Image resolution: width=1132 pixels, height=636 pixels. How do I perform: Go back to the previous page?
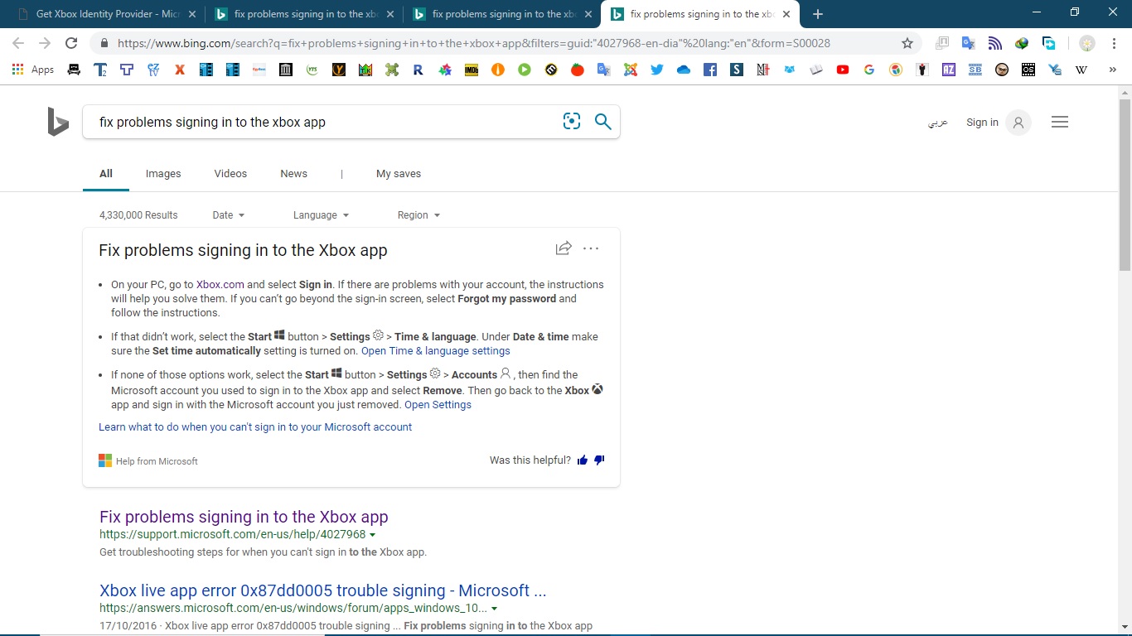pyautogui.click(x=18, y=43)
